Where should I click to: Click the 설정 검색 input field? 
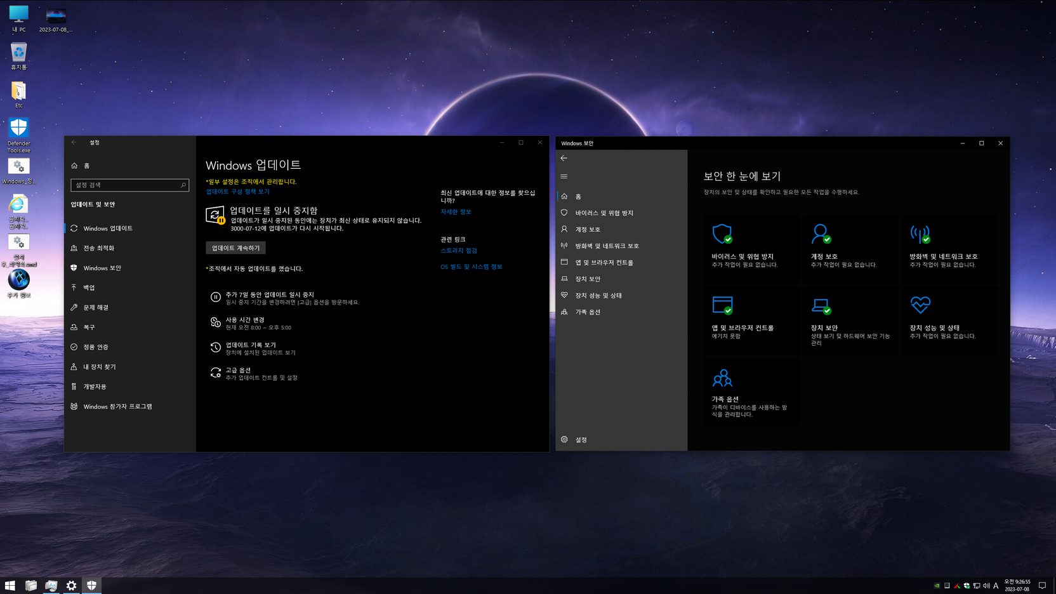(x=129, y=185)
